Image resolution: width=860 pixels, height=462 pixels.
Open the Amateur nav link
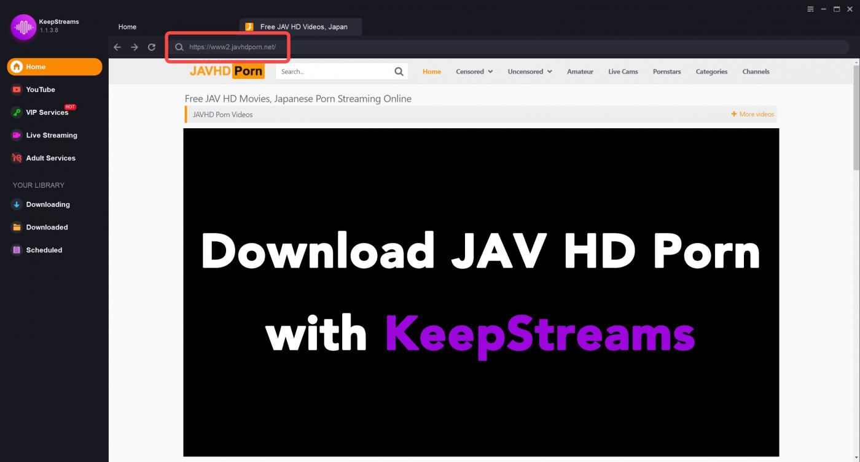click(580, 72)
